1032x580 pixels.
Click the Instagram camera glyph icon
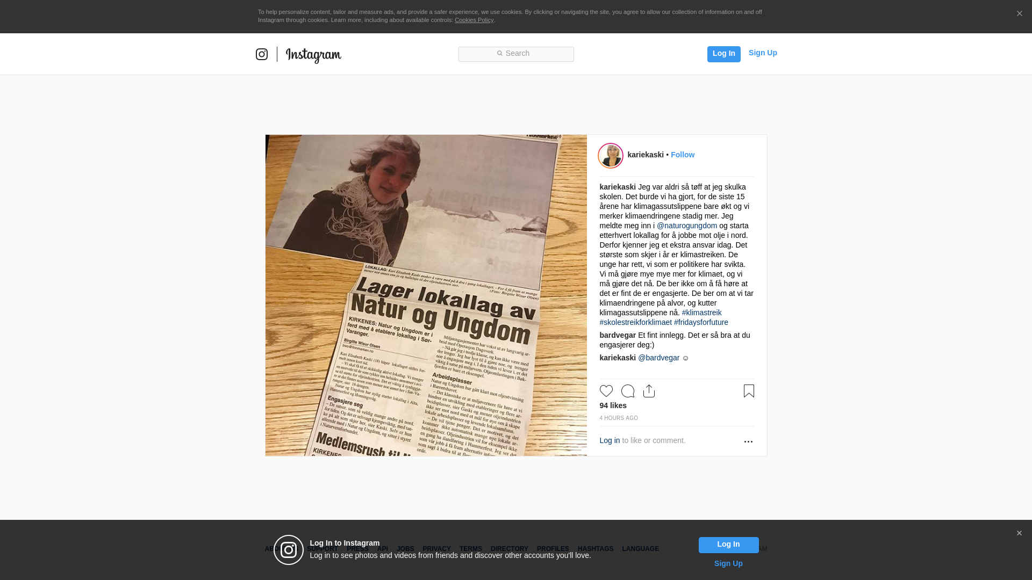tap(262, 54)
